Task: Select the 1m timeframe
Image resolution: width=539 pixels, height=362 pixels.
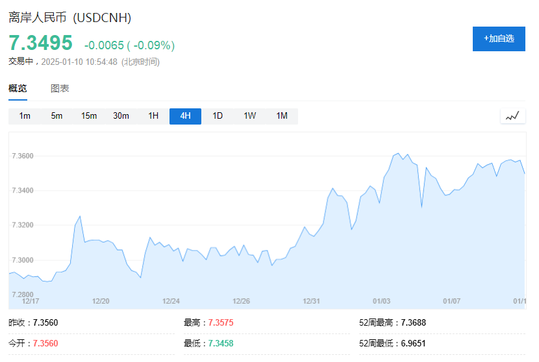Action: point(25,116)
